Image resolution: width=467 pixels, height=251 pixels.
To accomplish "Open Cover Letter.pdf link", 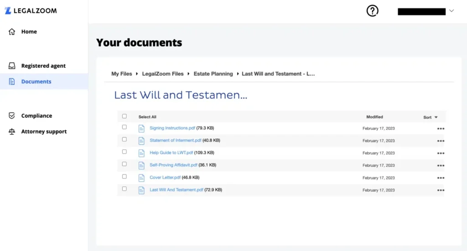I will point(165,177).
